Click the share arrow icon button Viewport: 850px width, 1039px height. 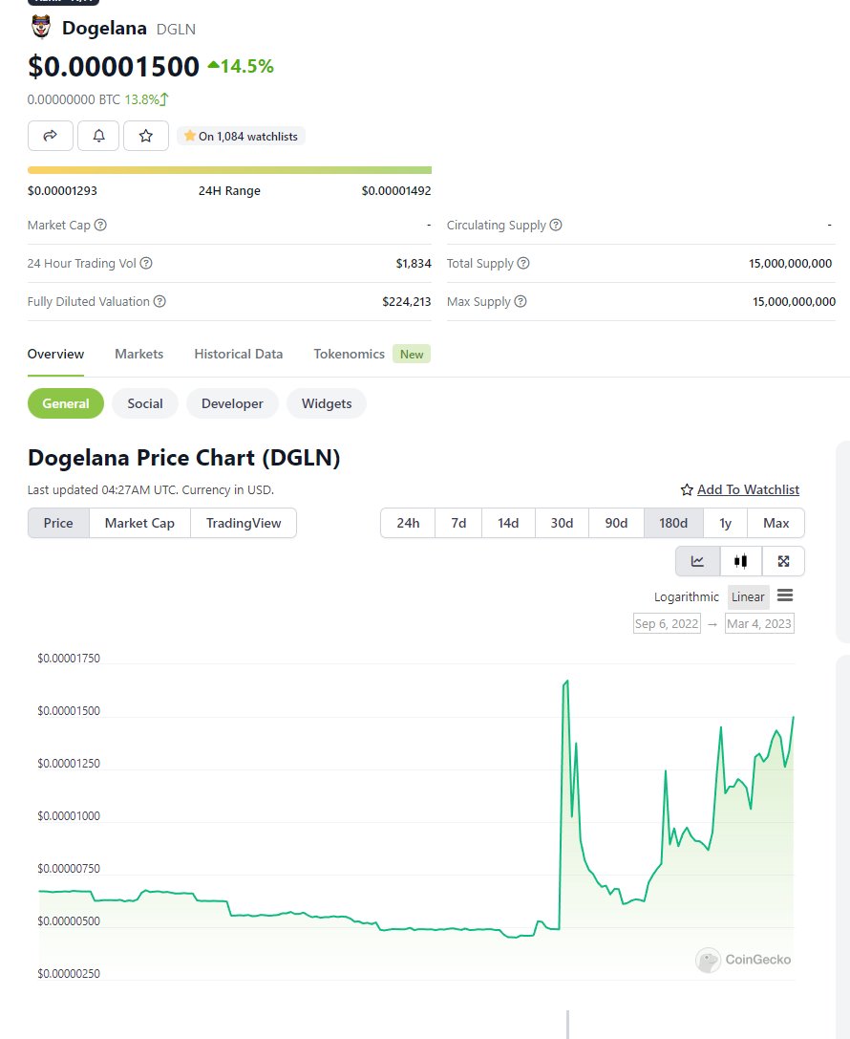(51, 136)
